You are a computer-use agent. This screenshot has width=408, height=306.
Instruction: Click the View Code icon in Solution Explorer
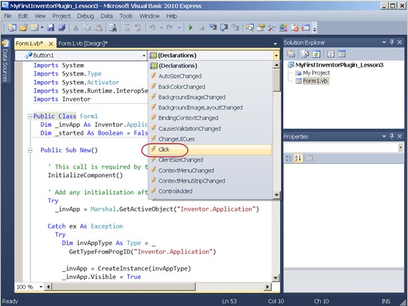click(x=331, y=54)
